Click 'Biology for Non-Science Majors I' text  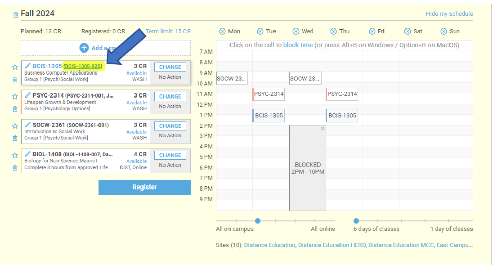pos(61,161)
